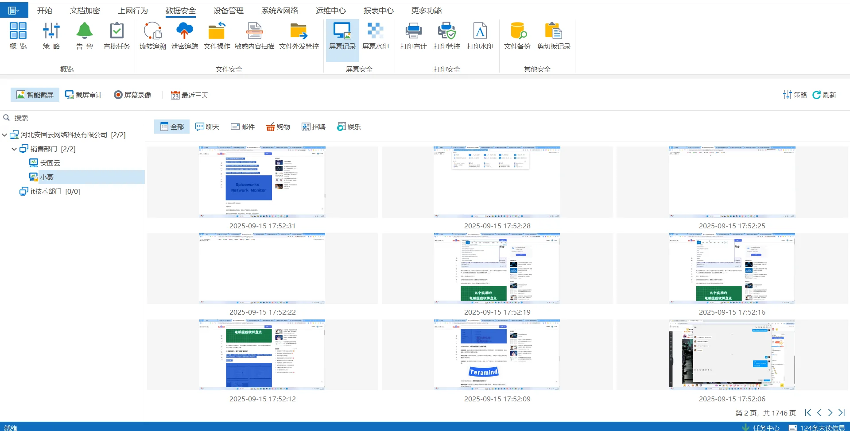The height and width of the screenshot is (431, 850).
Task: Select 截屏审计 view button
Action: pos(84,95)
